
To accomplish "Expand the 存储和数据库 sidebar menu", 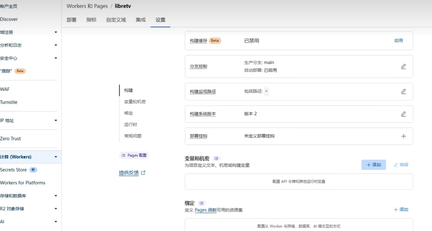I will click(56, 196).
